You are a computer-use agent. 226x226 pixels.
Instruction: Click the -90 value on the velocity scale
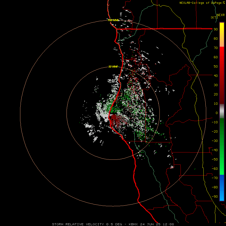215,197
